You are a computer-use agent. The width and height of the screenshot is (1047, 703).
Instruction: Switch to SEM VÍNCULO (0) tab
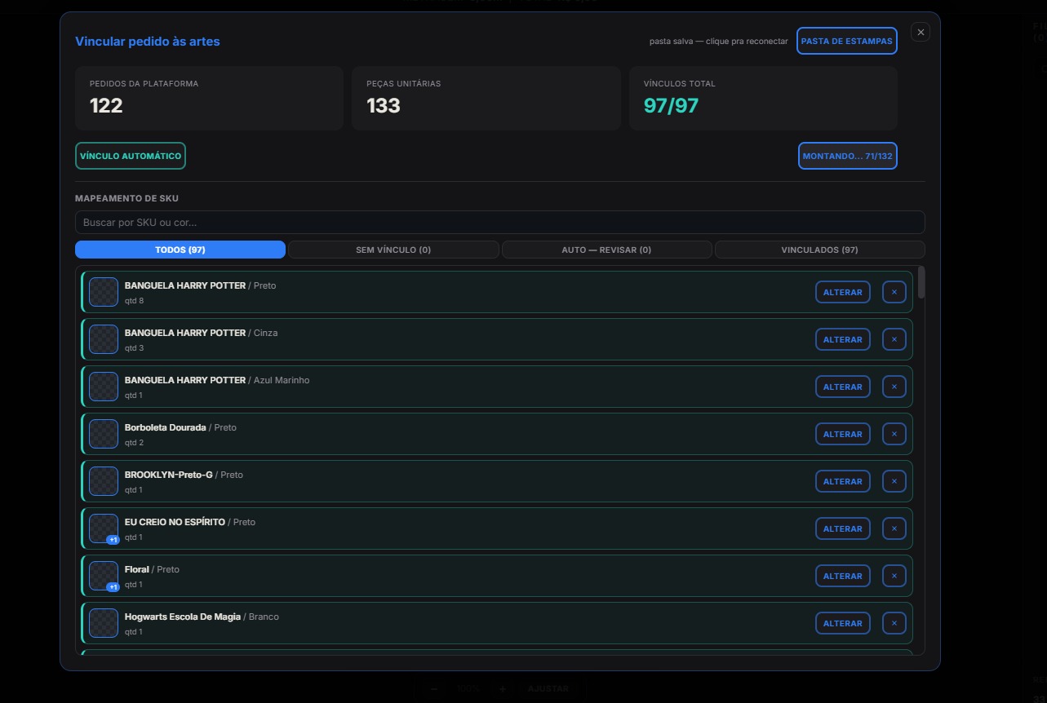point(393,250)
